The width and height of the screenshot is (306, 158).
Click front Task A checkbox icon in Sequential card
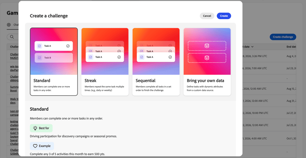pos(142,57)
